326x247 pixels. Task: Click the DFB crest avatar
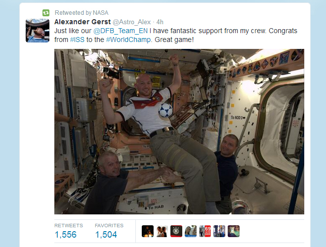[176, 231]
